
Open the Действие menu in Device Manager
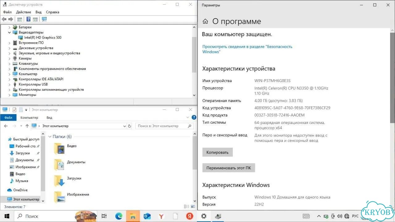tap(23, 12)
